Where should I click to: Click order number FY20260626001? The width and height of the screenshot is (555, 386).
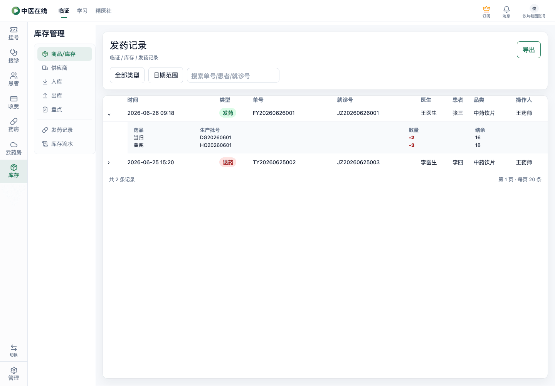tap(274, 113)
